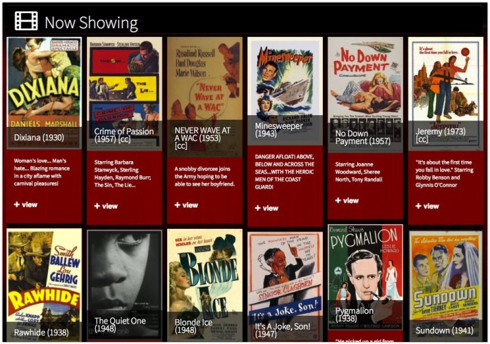
Task: Expand view for Crime of Passion
Action: point(106,206)
